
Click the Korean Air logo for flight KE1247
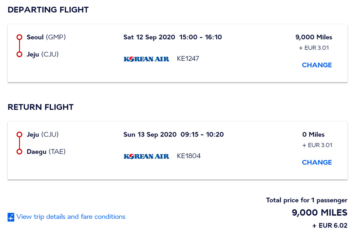coord(146,59)
